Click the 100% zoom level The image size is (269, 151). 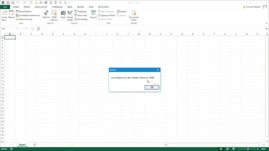pyautogui.click(x=263, y=149)
